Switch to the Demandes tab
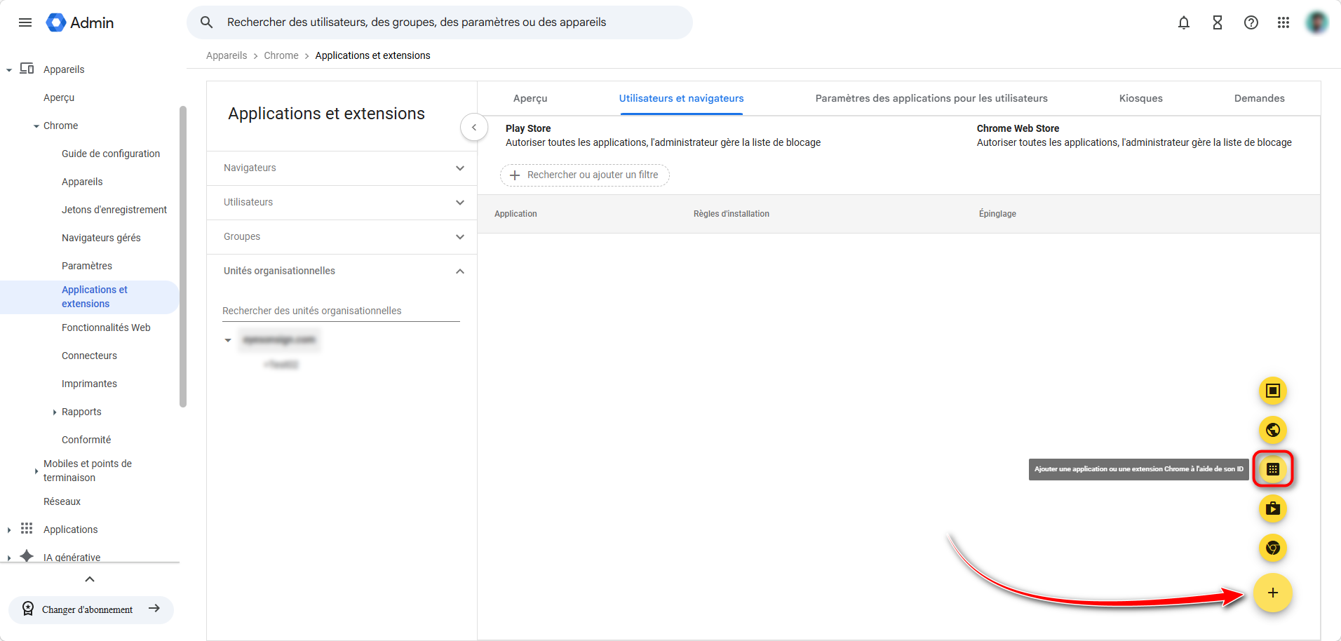Screen dimensions: 1341x641 tap(1259, 99)
